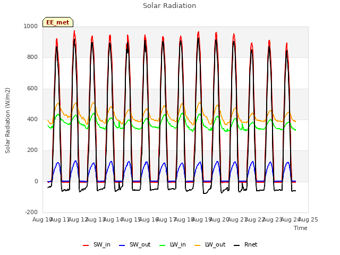Click the 1000 y-axis tick label
The width and height of the screenshot is (340, 255).
coord(31,26)
